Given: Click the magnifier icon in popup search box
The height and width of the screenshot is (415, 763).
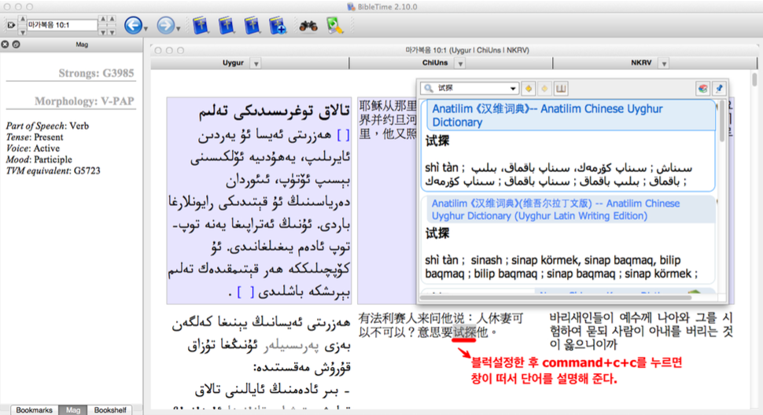Looking at the screenshot, I should (428, 88).
